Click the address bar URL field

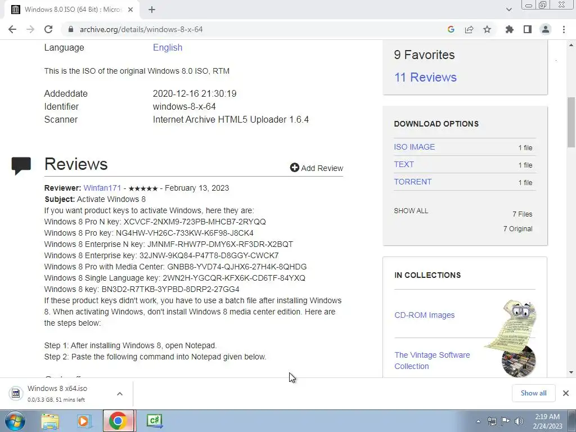[x=254, y=29]
